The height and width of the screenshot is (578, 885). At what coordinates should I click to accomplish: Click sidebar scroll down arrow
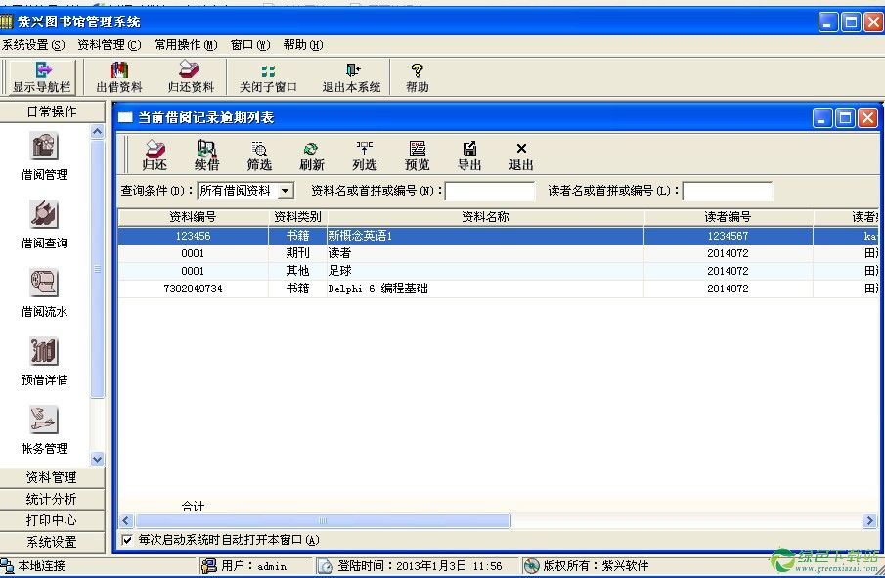97,459
